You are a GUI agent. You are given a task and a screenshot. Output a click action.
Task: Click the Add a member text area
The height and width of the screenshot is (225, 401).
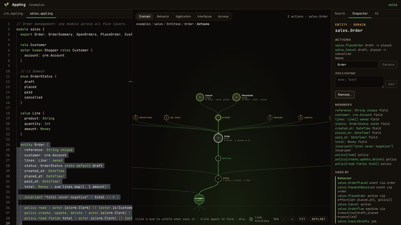tap(359, 82)
